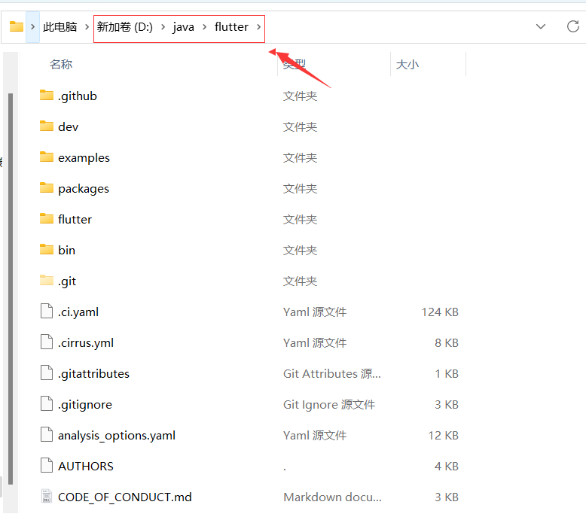Select the .gitignore file icon
The image size is (586, 517).
click(x=47, y=403)
